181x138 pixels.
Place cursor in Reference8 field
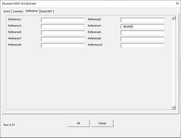[142, 39]
